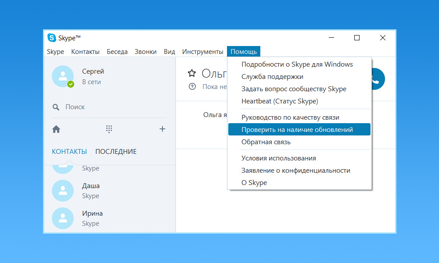Viewport: 439px width, 263px height.
Task: Choose Задать вопрос сообществу Skype
Action: [x=299, y=89]
